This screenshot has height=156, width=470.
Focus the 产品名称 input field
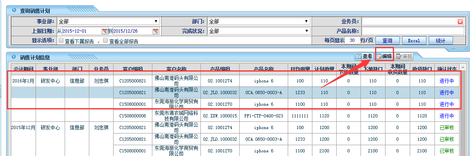point(413,31)
